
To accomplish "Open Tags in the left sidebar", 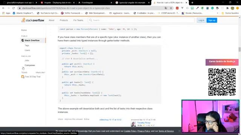I will 27,45.
